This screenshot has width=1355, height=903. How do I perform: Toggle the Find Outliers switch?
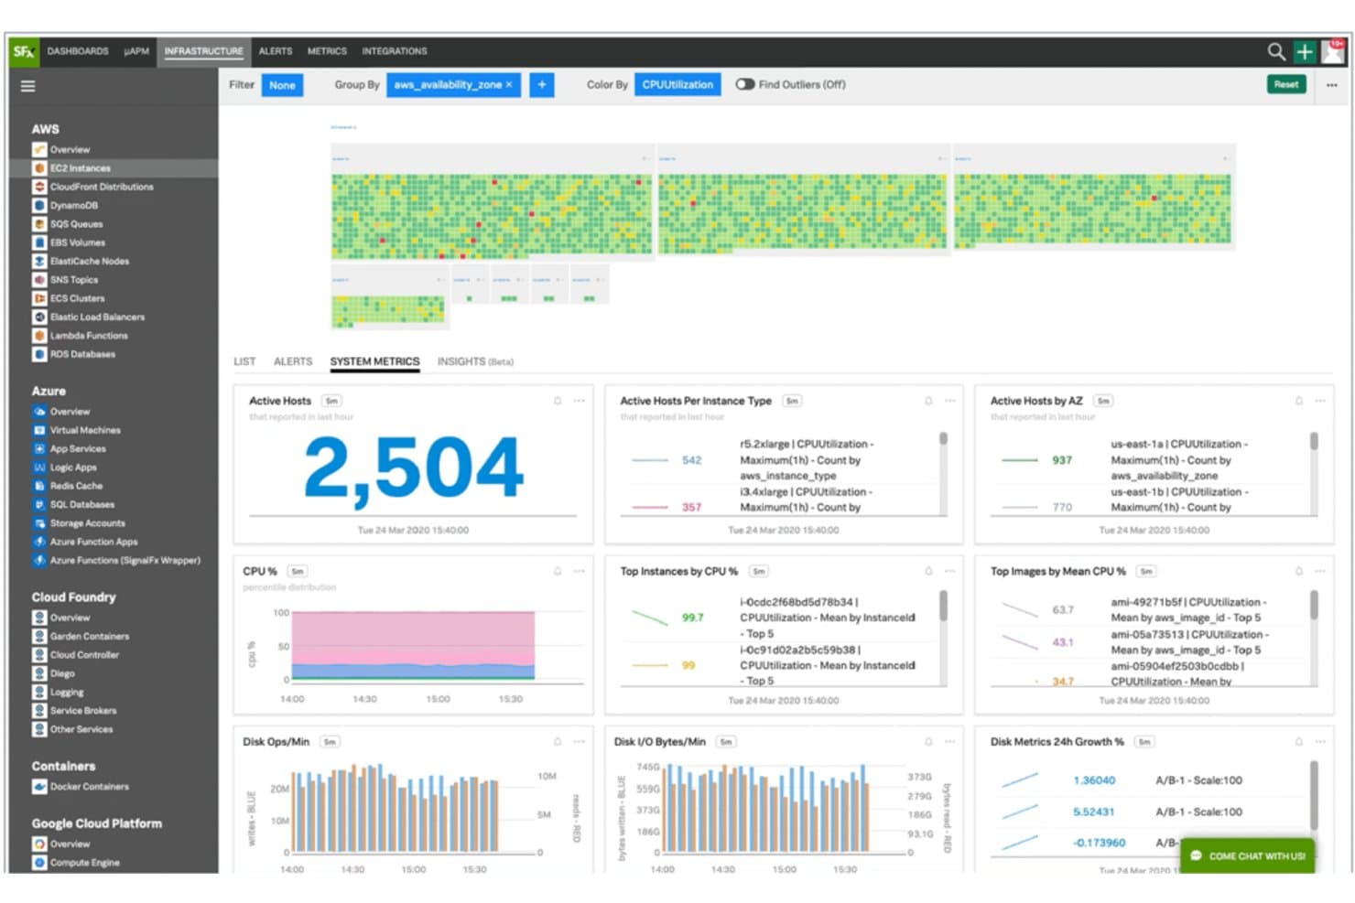click(x=745, y=84)
